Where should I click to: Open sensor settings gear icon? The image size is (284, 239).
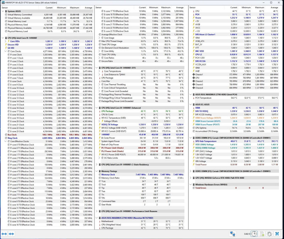[269, 234]
